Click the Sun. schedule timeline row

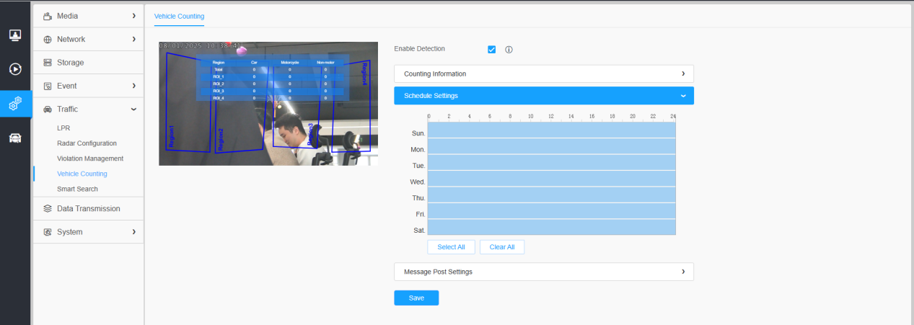pos(552,130)
